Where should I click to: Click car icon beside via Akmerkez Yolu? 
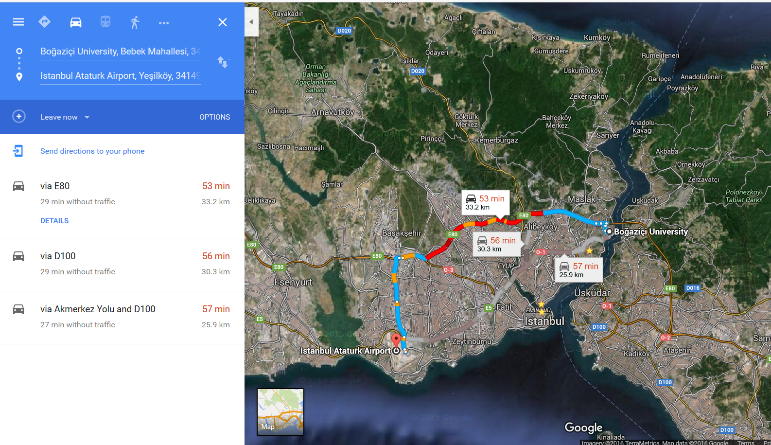tap(18, 309)
